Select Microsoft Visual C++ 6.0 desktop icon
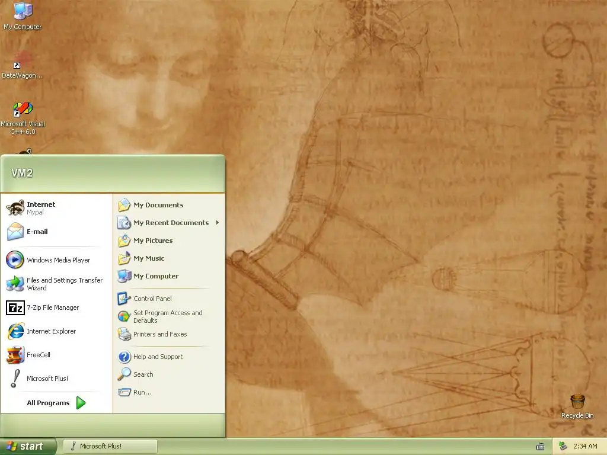607x455 pixels. coord(23,109)
